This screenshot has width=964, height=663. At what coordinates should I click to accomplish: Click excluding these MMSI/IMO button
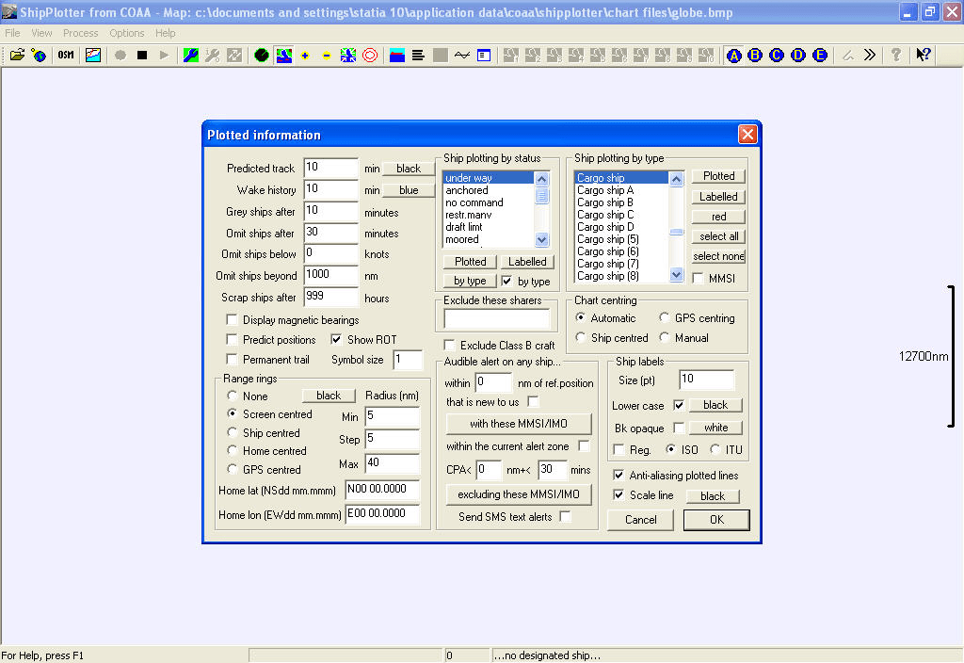pos(519,493)
